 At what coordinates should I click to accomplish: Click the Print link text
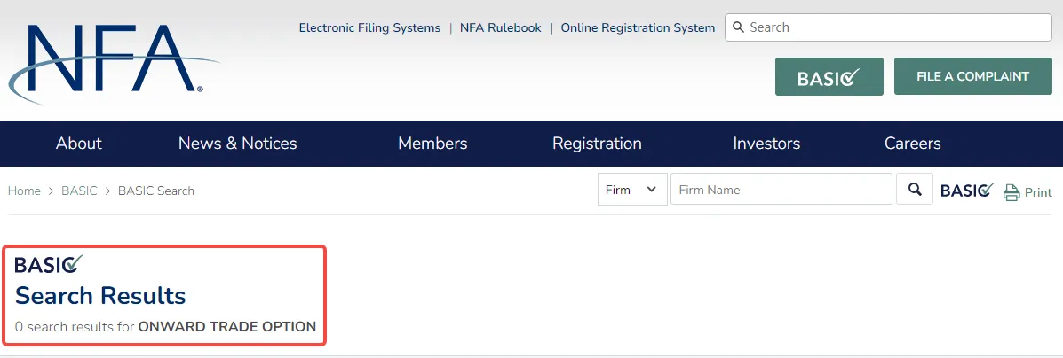click(x=1038, y=193)
